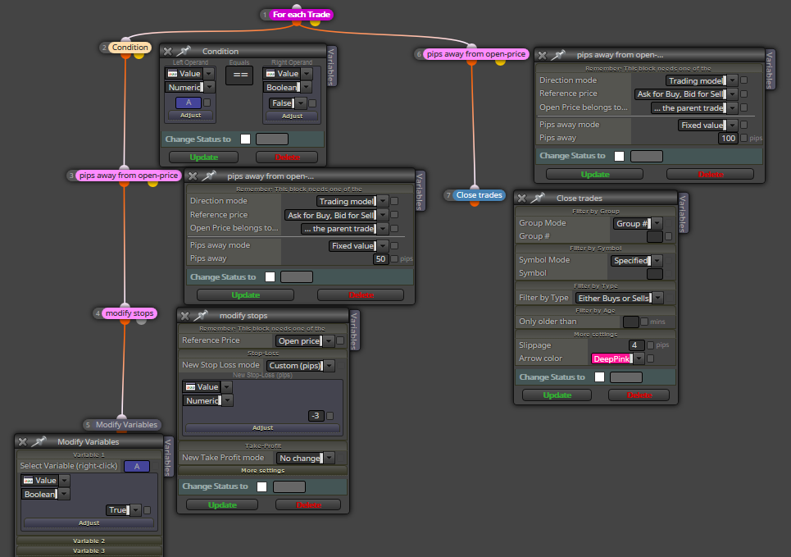Image resolution: width=791 pixels, height=557 pixels.
Task: Select the Condition node number 2
Action: [130, 48]
